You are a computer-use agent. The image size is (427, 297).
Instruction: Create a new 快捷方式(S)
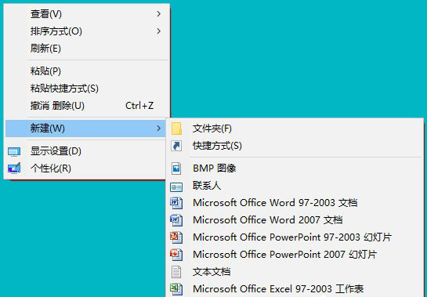tap(295, 146)
